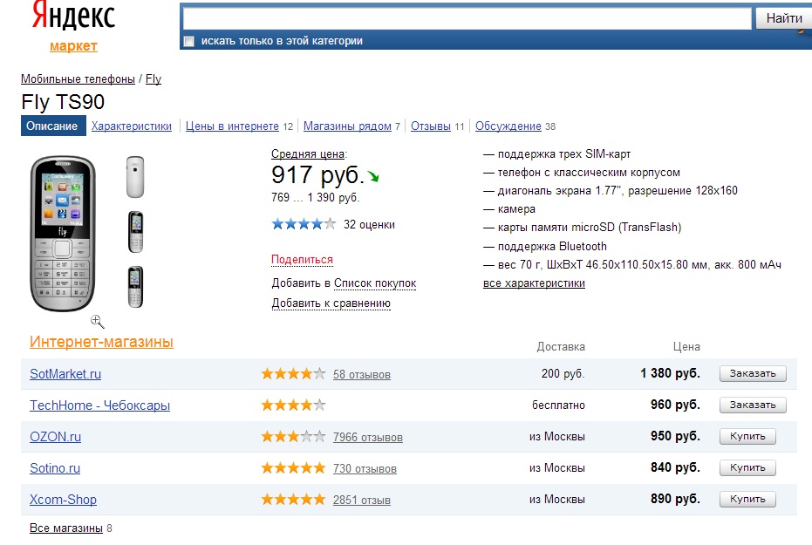
Task: Go to Мобильные телефоны breadcrumb
Action: [78, 78]
